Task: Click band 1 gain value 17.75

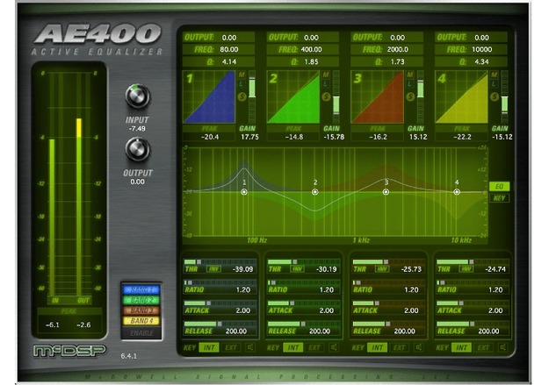Action: pos(249,137)
